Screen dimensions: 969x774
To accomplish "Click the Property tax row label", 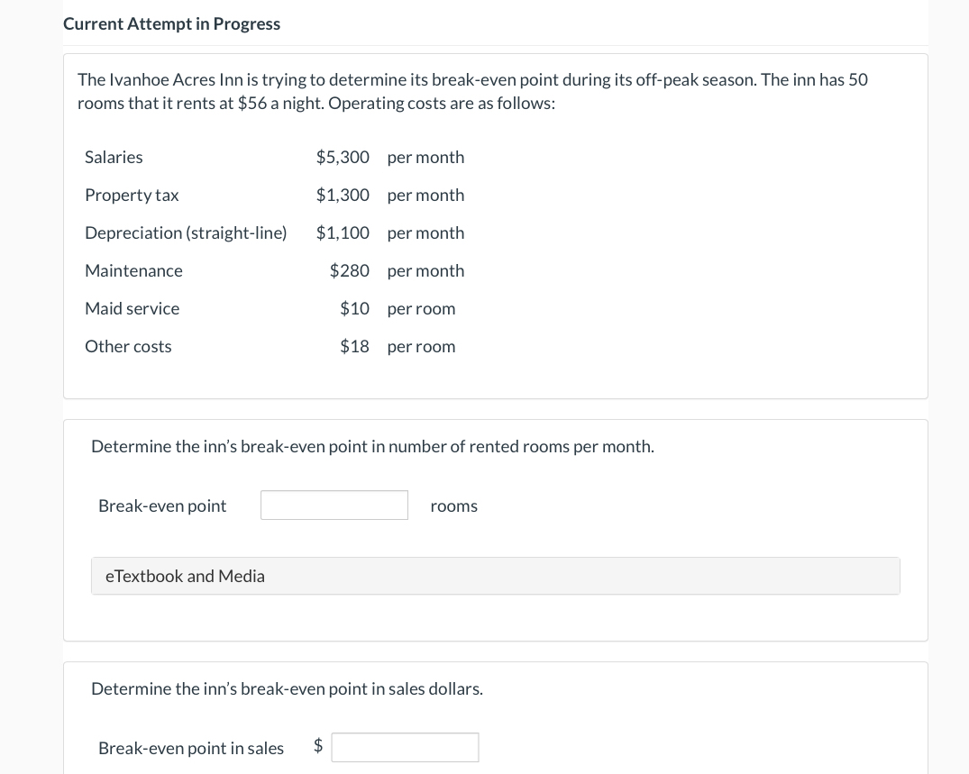I will pyautogui.click(x=132, y=195).
